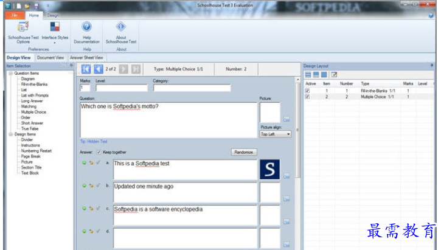Viewport: 441px width, 250px height.
Task: Toggle Keep together checkbox
Action: (x=99, y=152)
